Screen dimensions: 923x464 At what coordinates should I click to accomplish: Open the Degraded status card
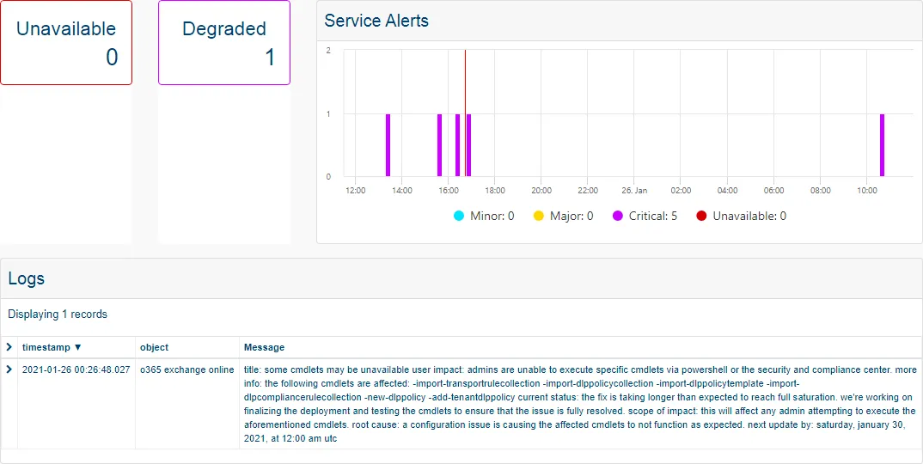point(224,42)
